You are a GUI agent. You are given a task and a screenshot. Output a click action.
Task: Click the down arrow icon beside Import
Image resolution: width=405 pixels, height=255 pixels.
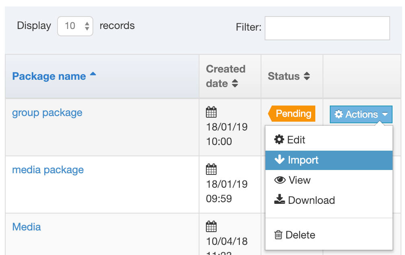click(x=280, y=160)
